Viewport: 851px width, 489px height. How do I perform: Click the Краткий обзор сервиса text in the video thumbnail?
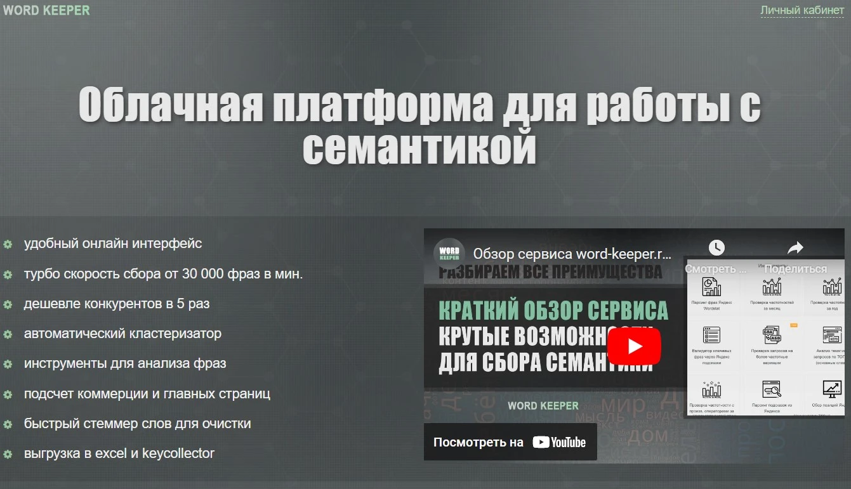click(553, 310)
